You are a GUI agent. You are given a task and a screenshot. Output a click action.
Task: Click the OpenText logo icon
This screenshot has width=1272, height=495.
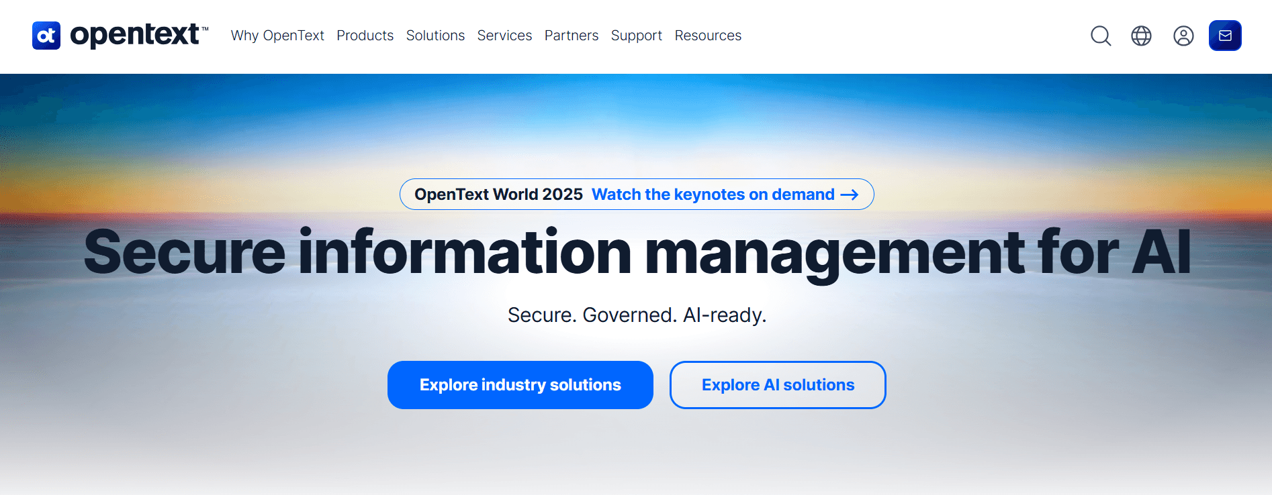(46, 36)
